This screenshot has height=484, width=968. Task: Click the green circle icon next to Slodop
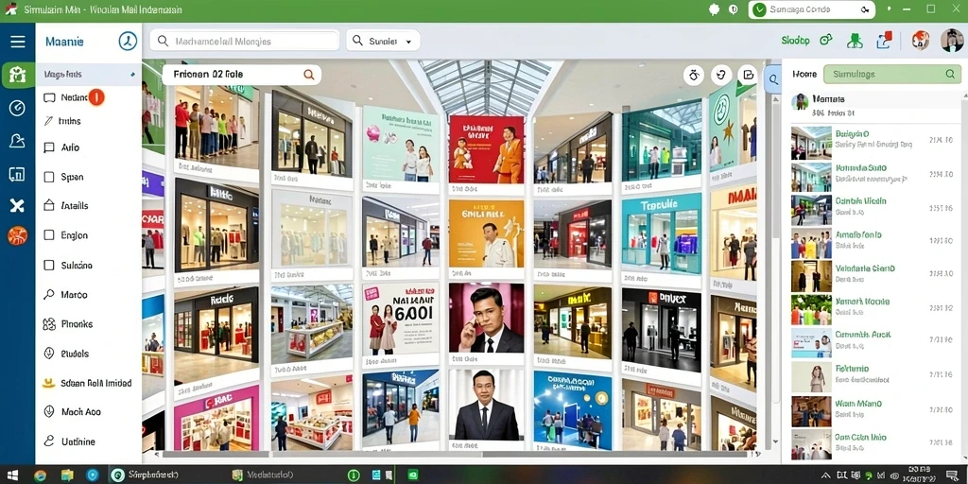[x=825, y=41]
